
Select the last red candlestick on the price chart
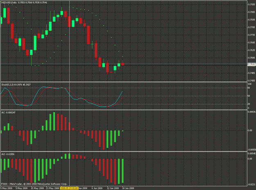tap(122, 64)
